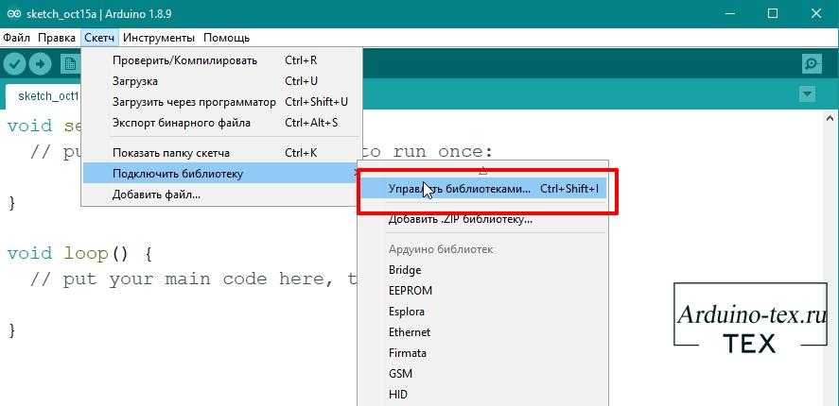Open the Serial Monitor magnifier icon
Viewport: 839px width, 406px height.
pyautogui.click(x=811, y=63)
